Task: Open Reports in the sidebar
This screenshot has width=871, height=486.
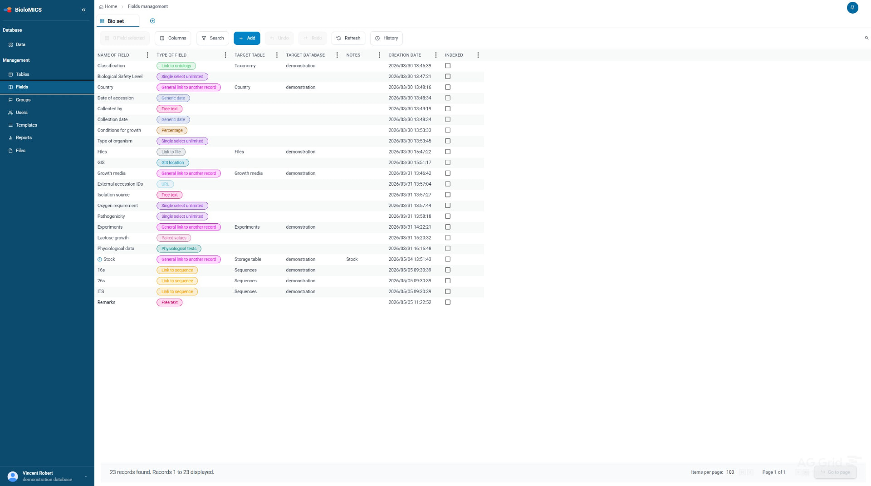Action: click(24, 138)
